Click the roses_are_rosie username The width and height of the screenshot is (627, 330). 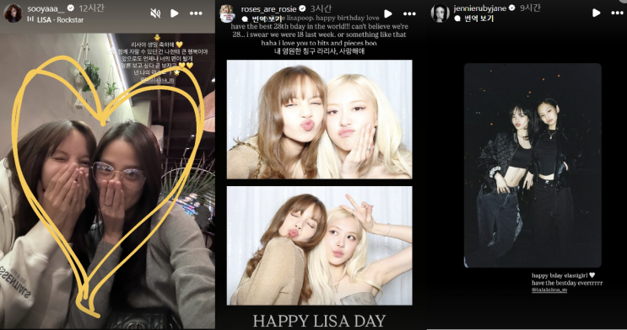point(268,8)
